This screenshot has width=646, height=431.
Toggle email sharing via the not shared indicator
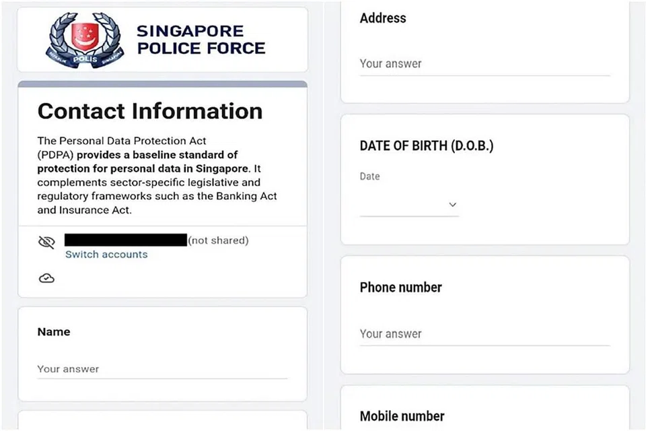[219, 240]
